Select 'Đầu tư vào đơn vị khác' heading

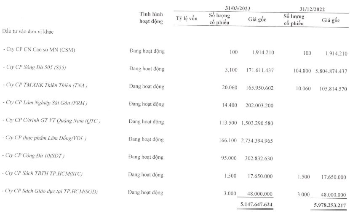(28, 32)
